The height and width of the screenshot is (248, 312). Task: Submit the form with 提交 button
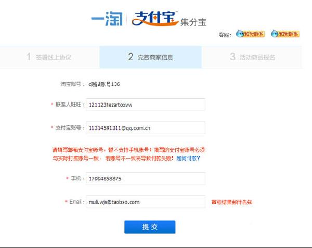point(150,227)
